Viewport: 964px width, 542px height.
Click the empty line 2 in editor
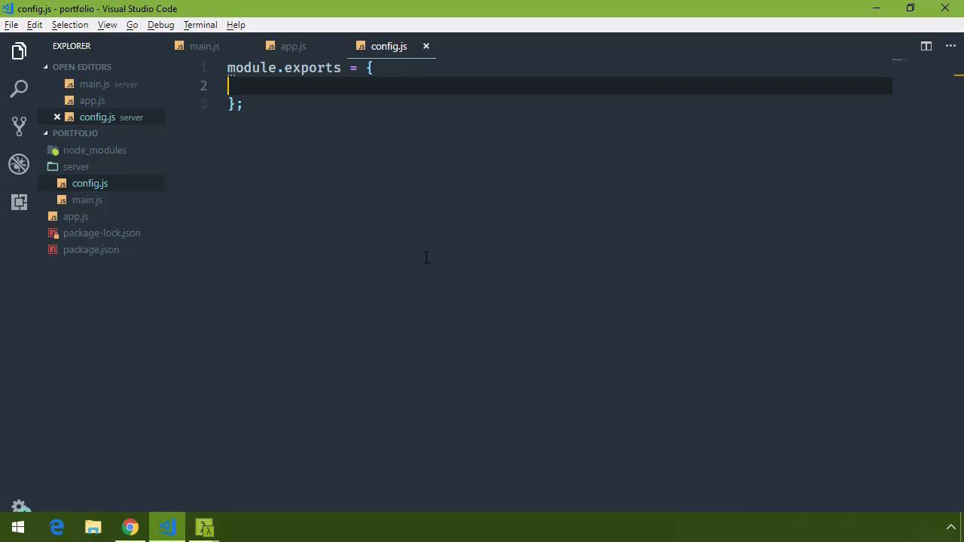click(x=560, y=86)
